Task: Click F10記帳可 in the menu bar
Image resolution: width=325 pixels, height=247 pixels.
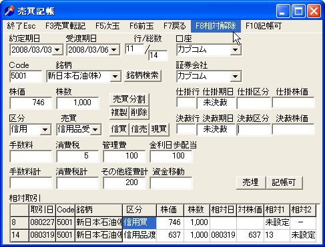Action: pos(264,26)
